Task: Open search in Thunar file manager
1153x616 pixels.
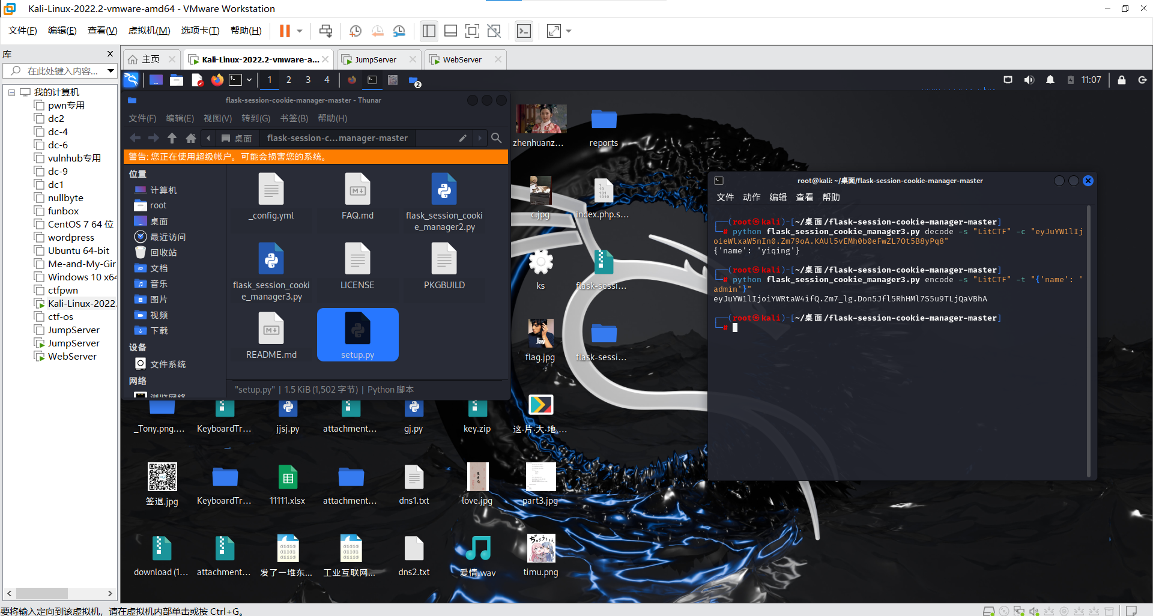Action: tap(497, 138)
